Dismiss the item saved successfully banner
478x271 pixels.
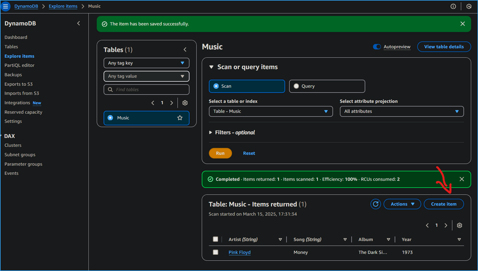[463, 24]
